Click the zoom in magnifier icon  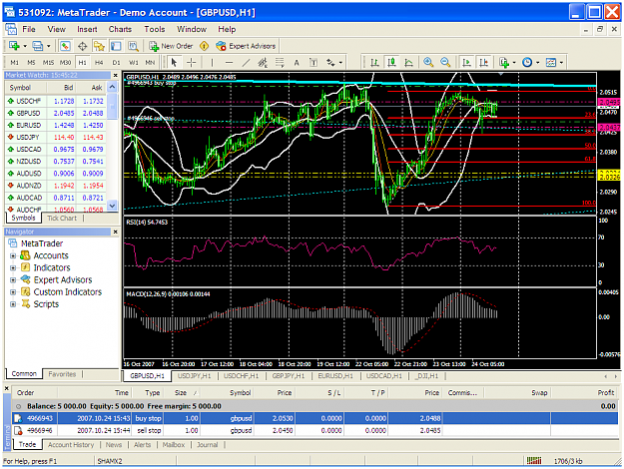(x=428, y=63)
